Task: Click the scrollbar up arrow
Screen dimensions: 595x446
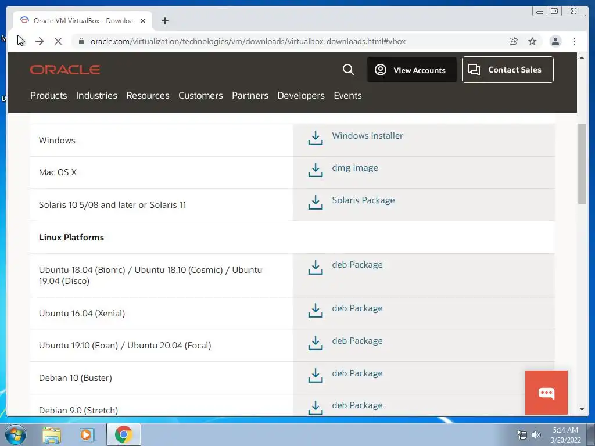Action: tap(582, 57)
